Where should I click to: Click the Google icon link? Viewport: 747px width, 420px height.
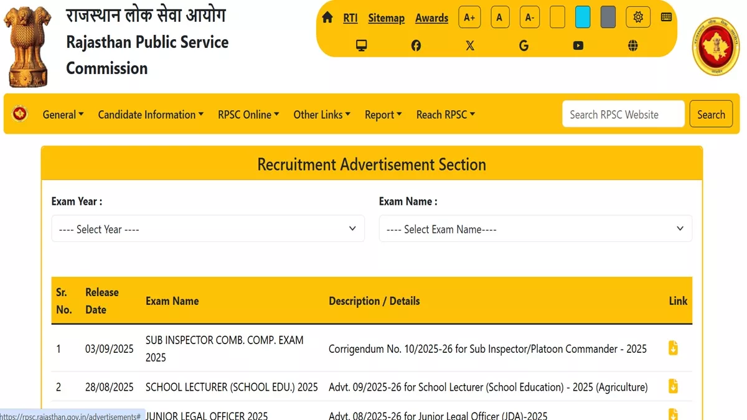point(524,45)
